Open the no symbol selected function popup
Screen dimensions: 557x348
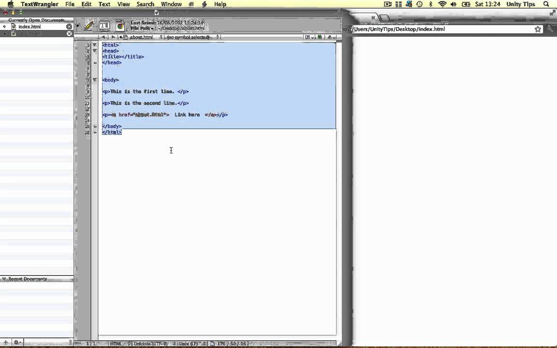(192, 37)
